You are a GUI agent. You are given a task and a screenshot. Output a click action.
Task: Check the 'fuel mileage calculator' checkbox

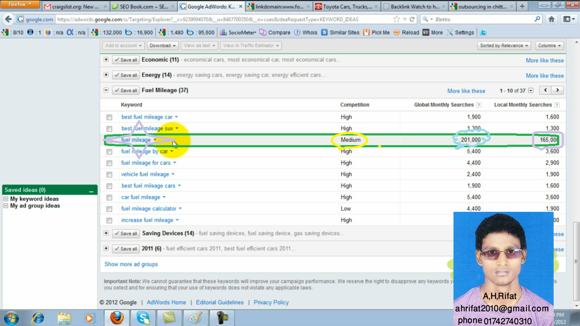109,209
